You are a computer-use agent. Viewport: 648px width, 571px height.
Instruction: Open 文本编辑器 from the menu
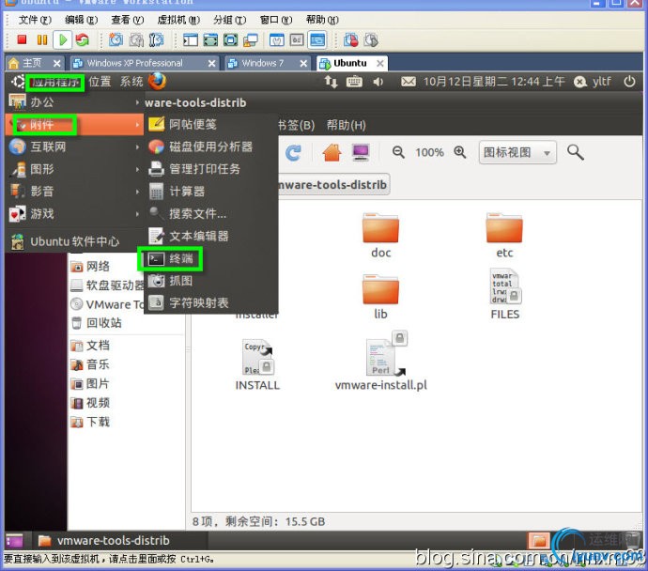210,236
